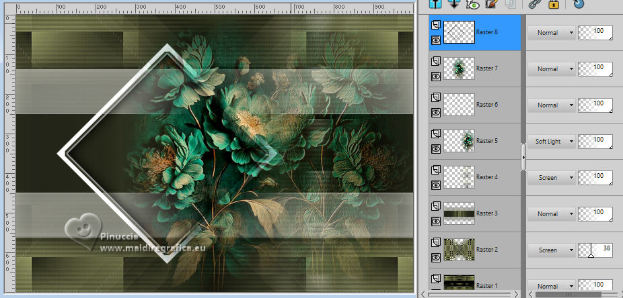This screenshot has width=623, height=298.
Task: Select the Raster 1 layer thumbnail
Action: point(459,283)
